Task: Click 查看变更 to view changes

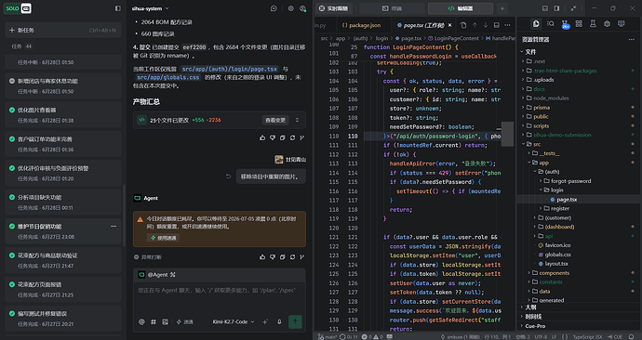Action: click(275, 120)
